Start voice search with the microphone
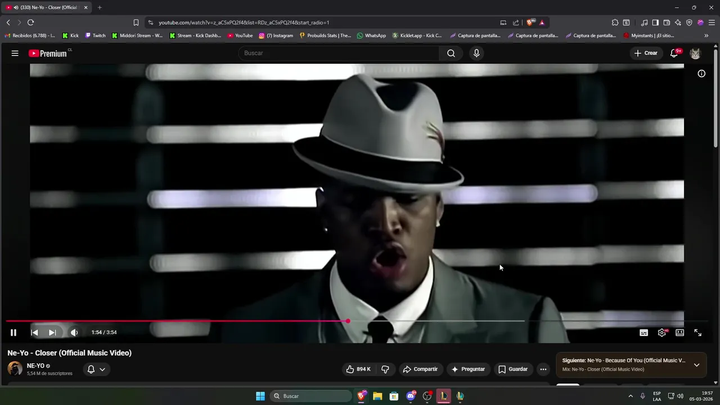The width and height of the screenshot is (720, 405). [x=476, y=53]
